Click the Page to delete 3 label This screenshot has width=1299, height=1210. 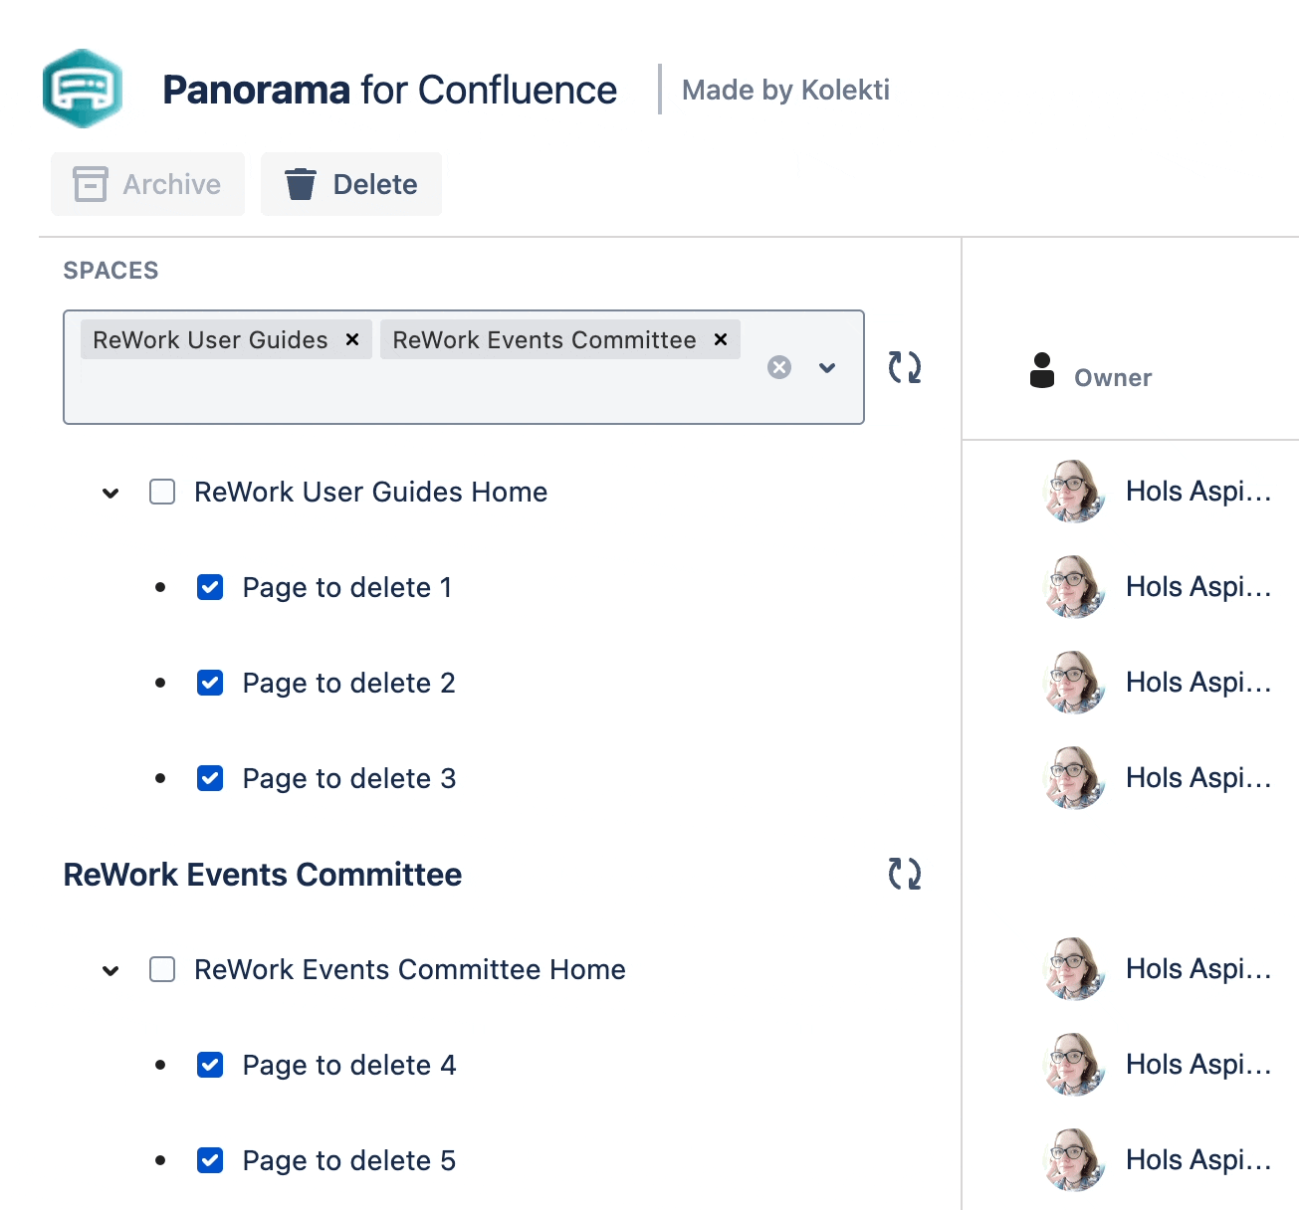click(x=349, y=778)
